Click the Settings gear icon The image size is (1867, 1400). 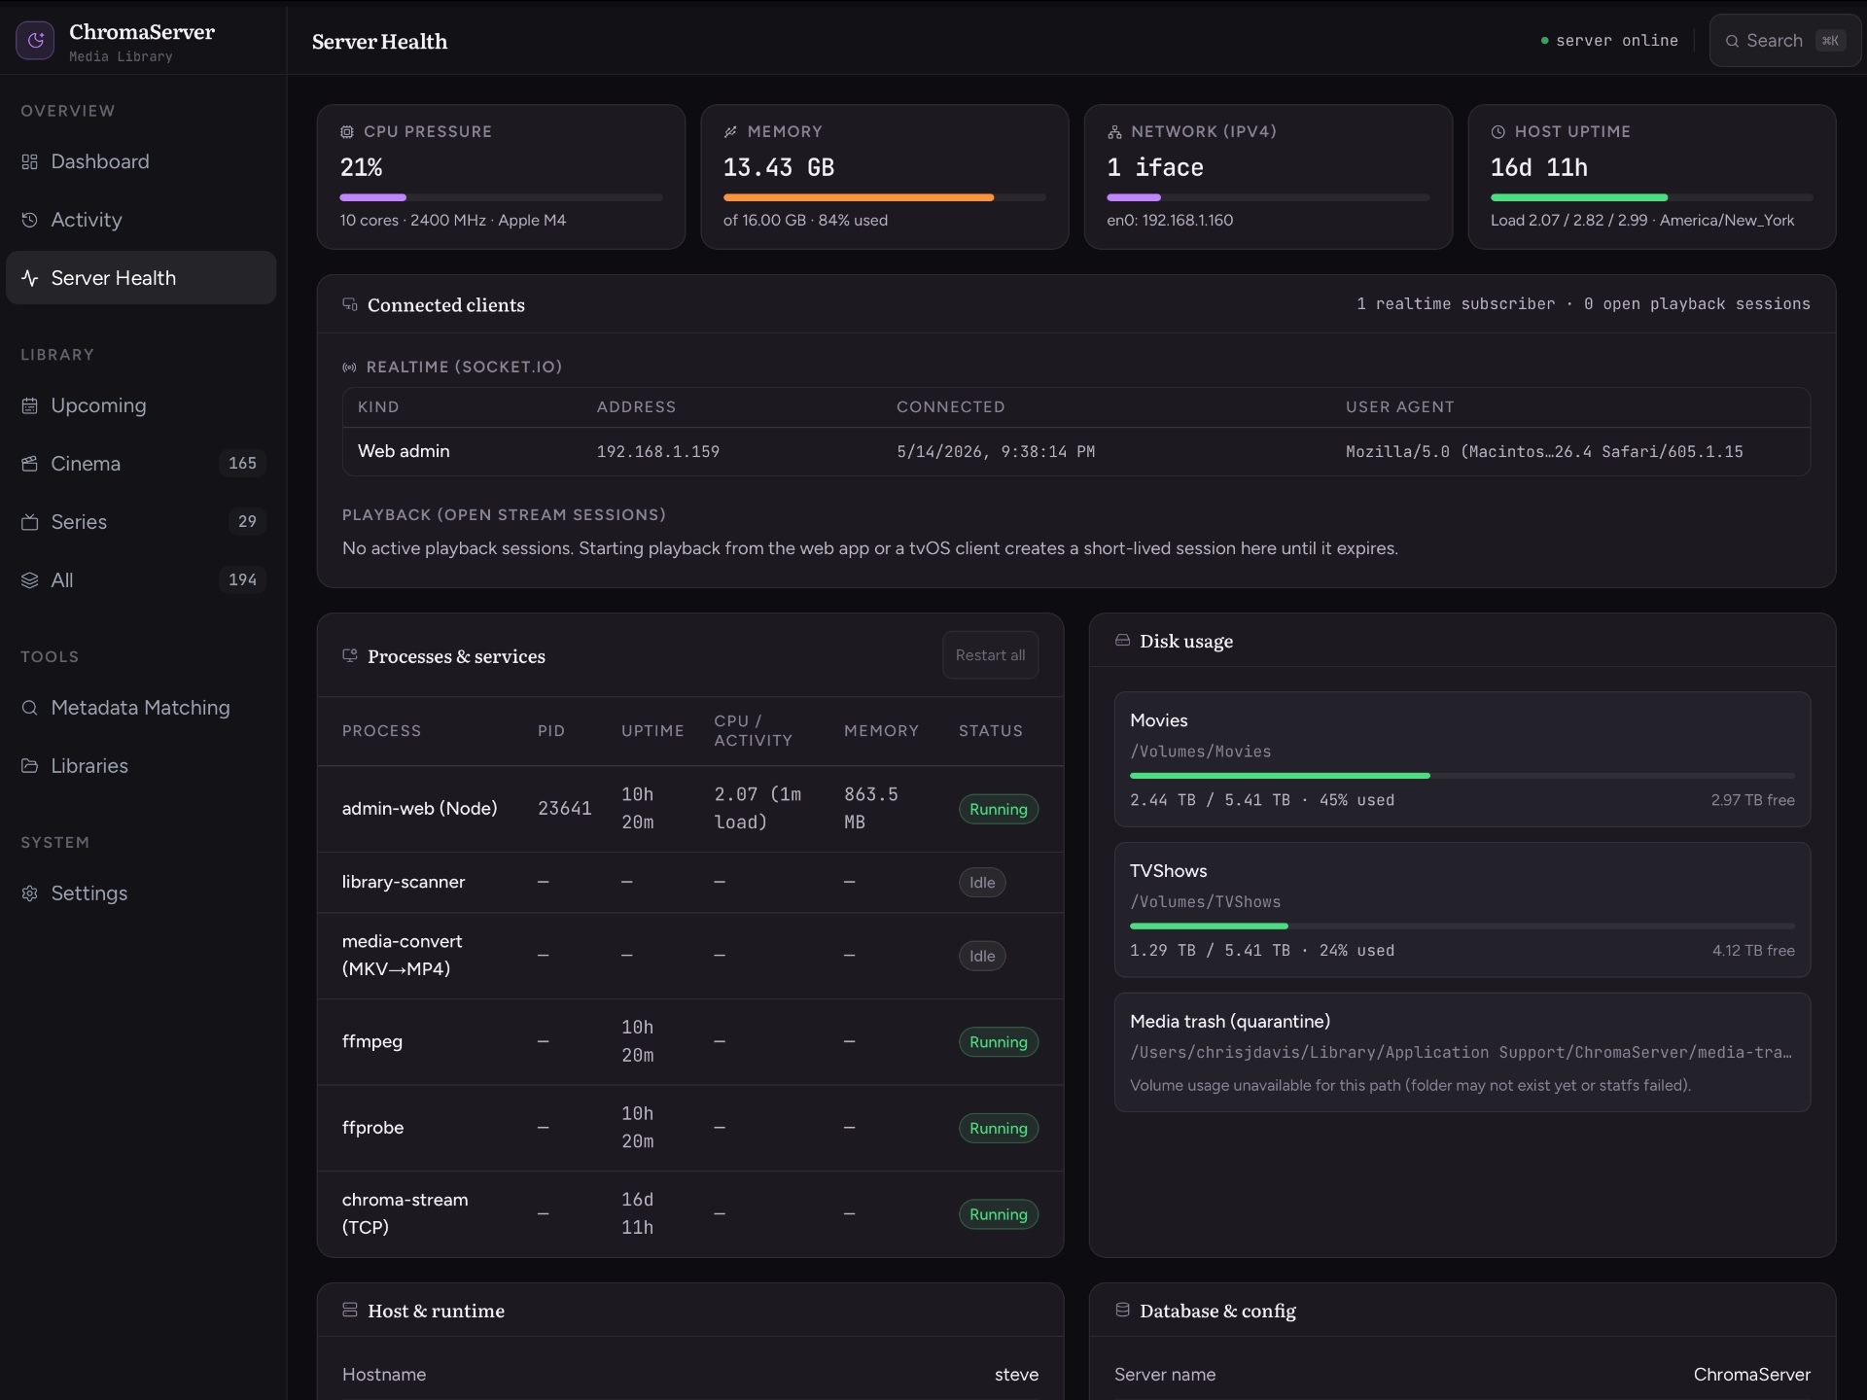30,893
